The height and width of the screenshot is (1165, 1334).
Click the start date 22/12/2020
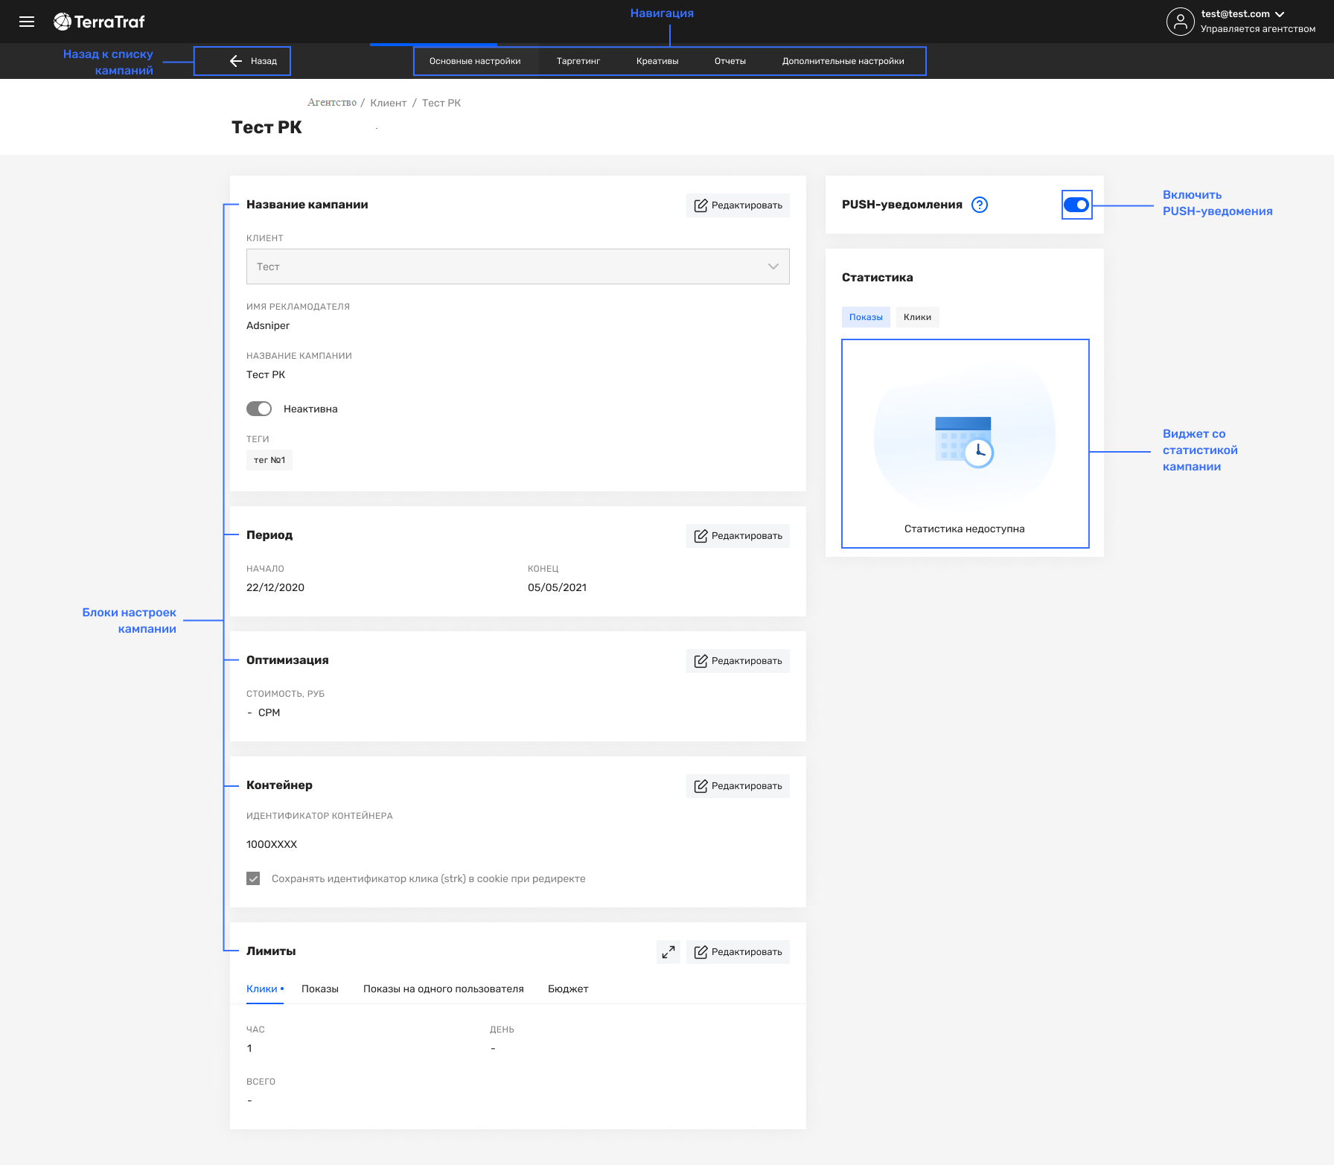point(275,587)
